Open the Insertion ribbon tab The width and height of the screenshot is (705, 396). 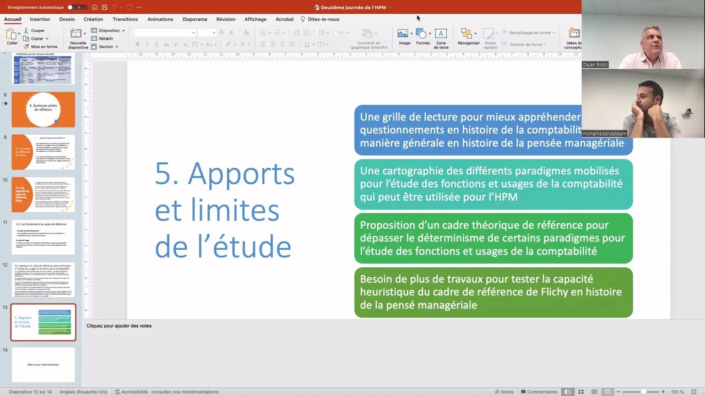tap(40, 19)
